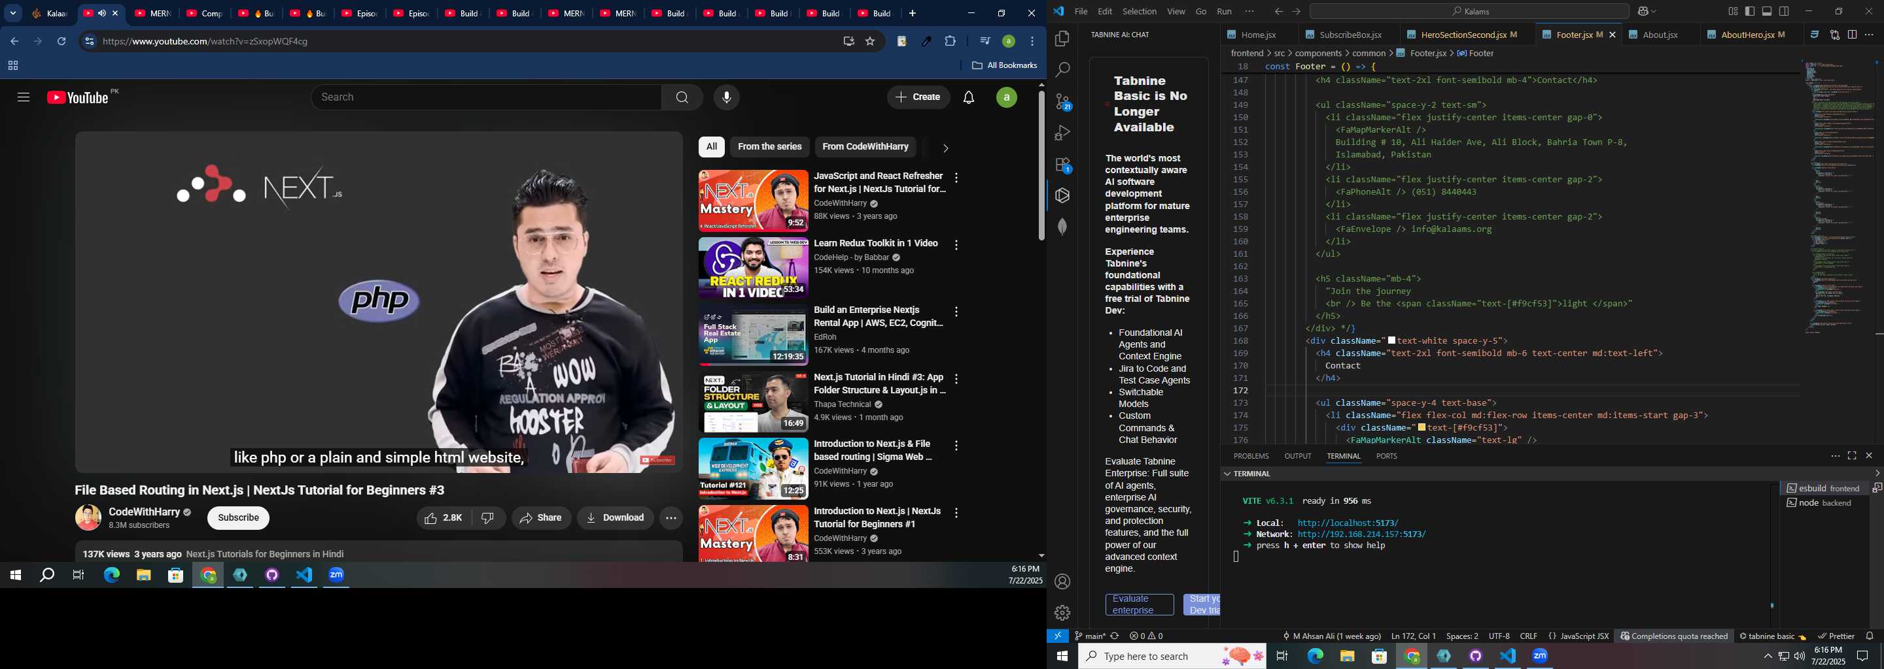Viewport: 1884px width, 669px height.
Task: Click YouTube search magnifier button
Action: pos(682,97)
